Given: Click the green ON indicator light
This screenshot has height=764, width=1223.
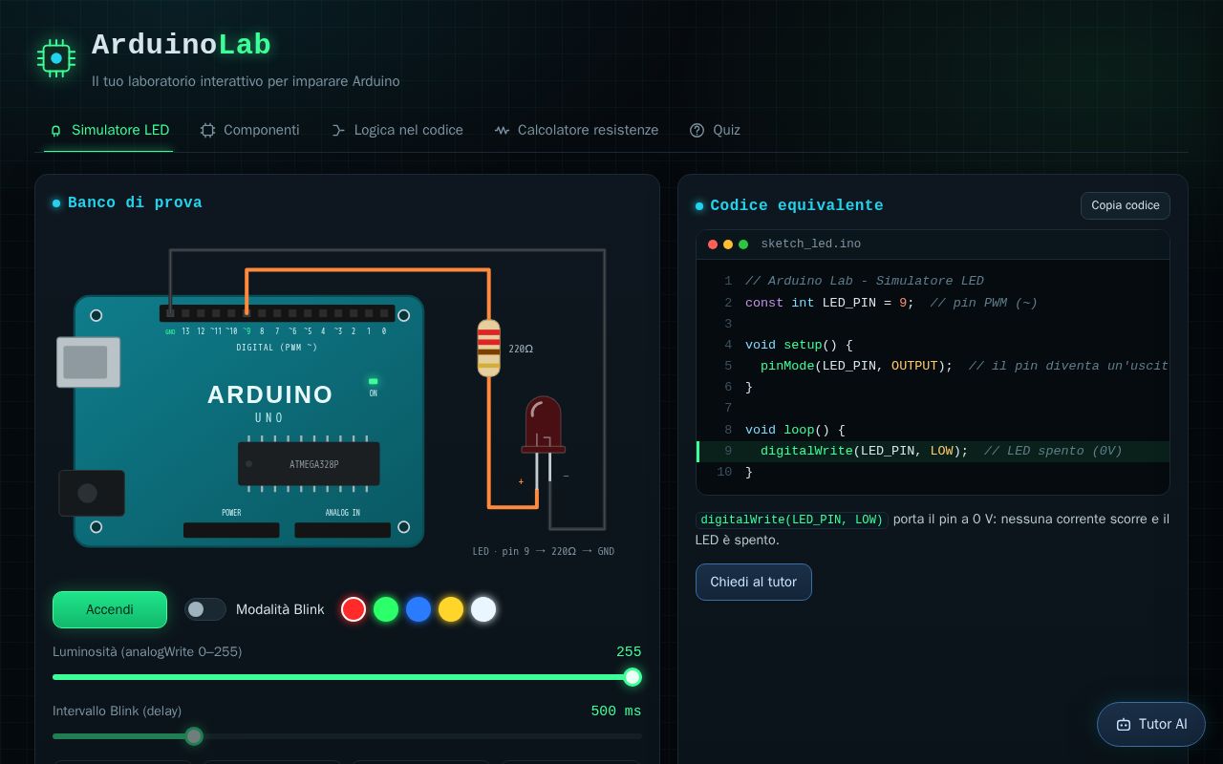Looking at the screenshot, I should (x=373, y=381).
